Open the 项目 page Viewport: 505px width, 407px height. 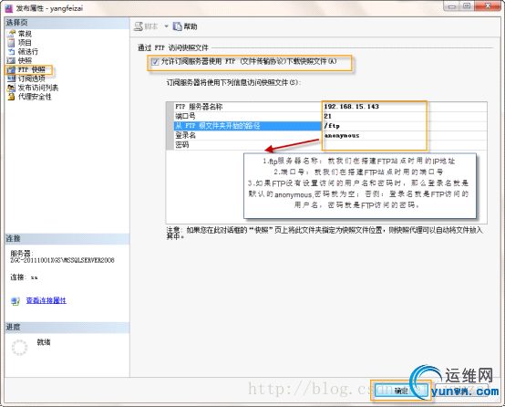tap(25, 43)
